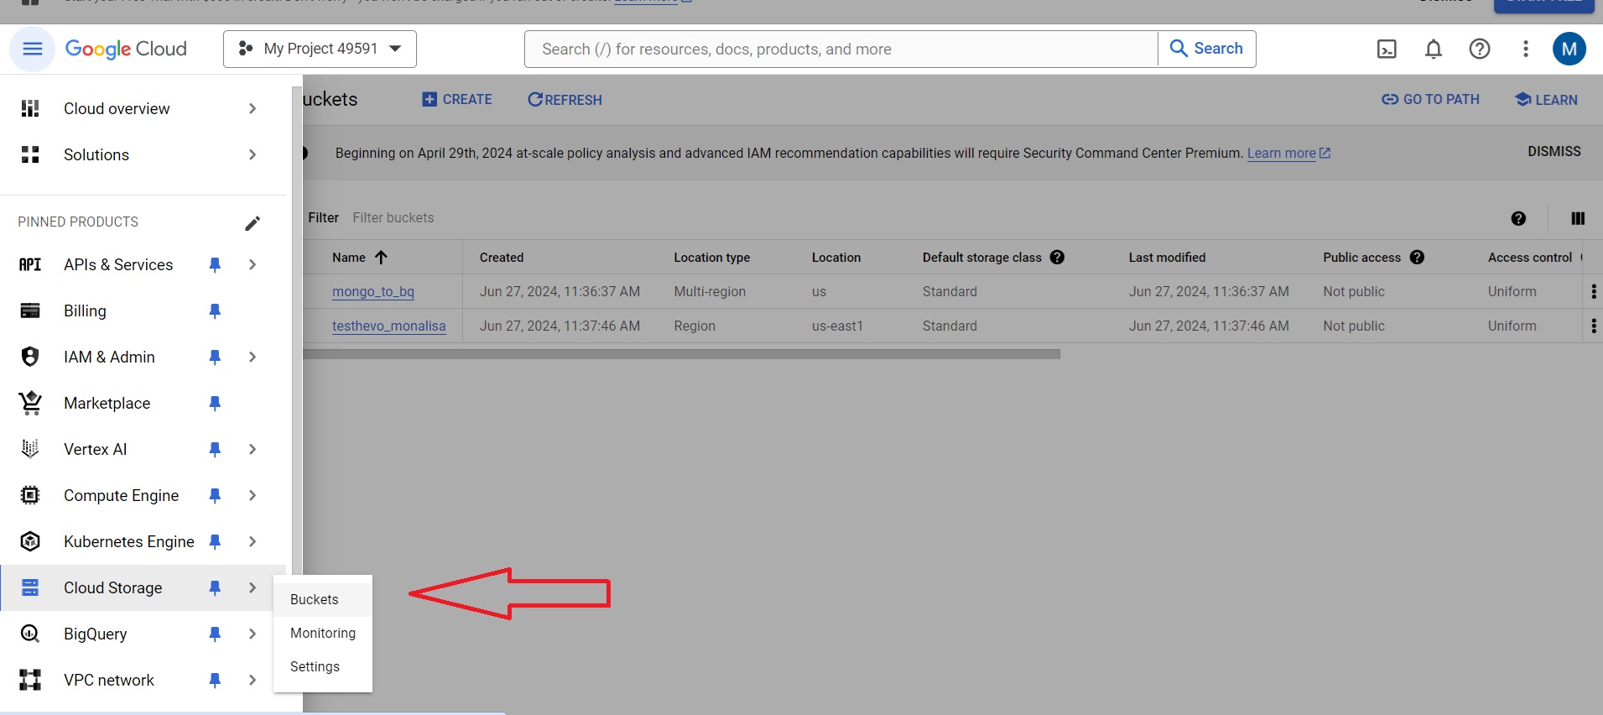Expand Cloud overview submenu arrow
The width and height of the screenshot is (1603, 715).
pyautogui.click(x=252, y=108)
